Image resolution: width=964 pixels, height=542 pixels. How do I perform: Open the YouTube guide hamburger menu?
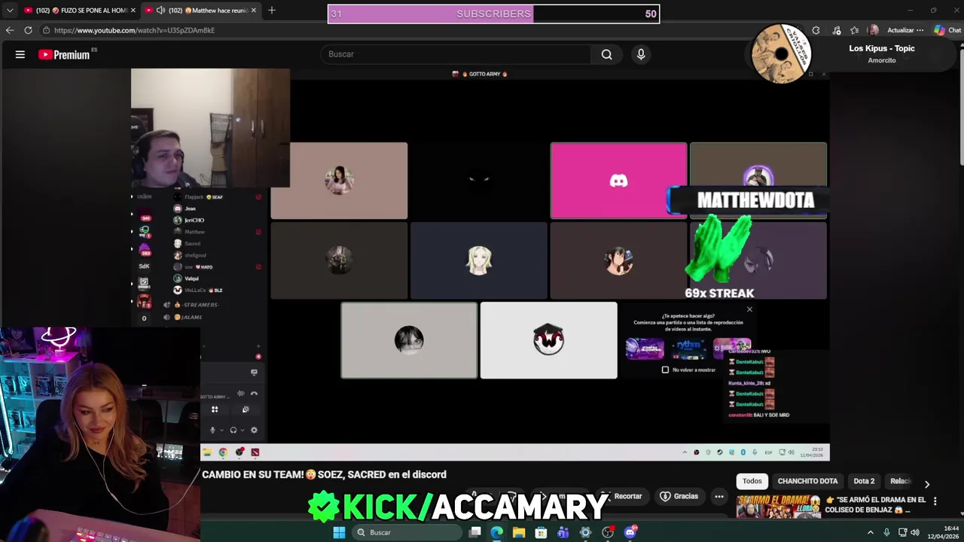pos(20,54)
